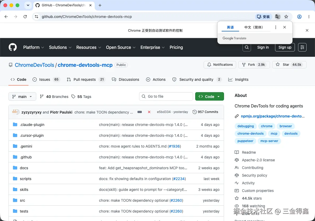Open the main branch selector
The image size is (315, 221).
tap(22, 96)
